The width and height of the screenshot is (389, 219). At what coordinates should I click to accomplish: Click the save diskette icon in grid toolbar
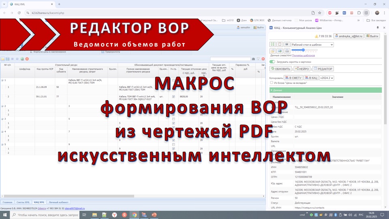point(7,59)
